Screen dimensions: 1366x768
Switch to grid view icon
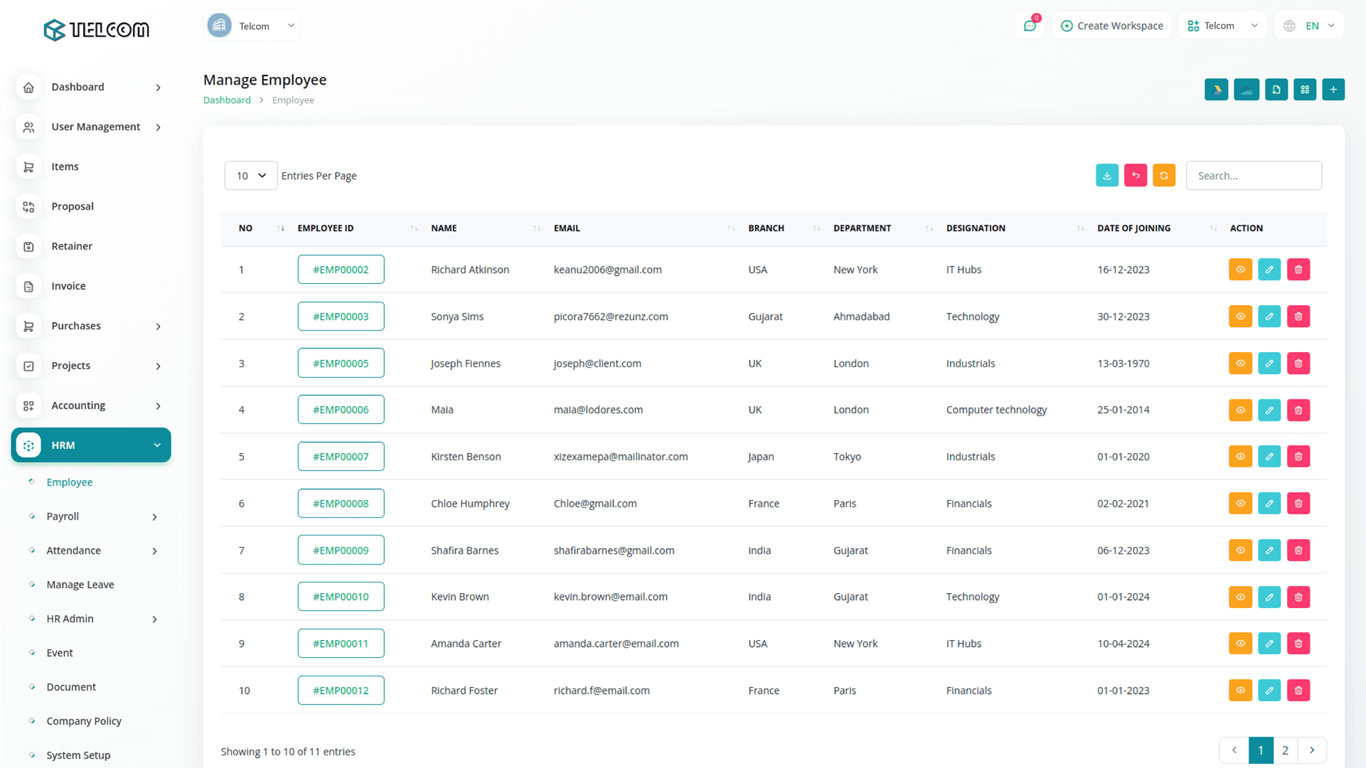1305,90
